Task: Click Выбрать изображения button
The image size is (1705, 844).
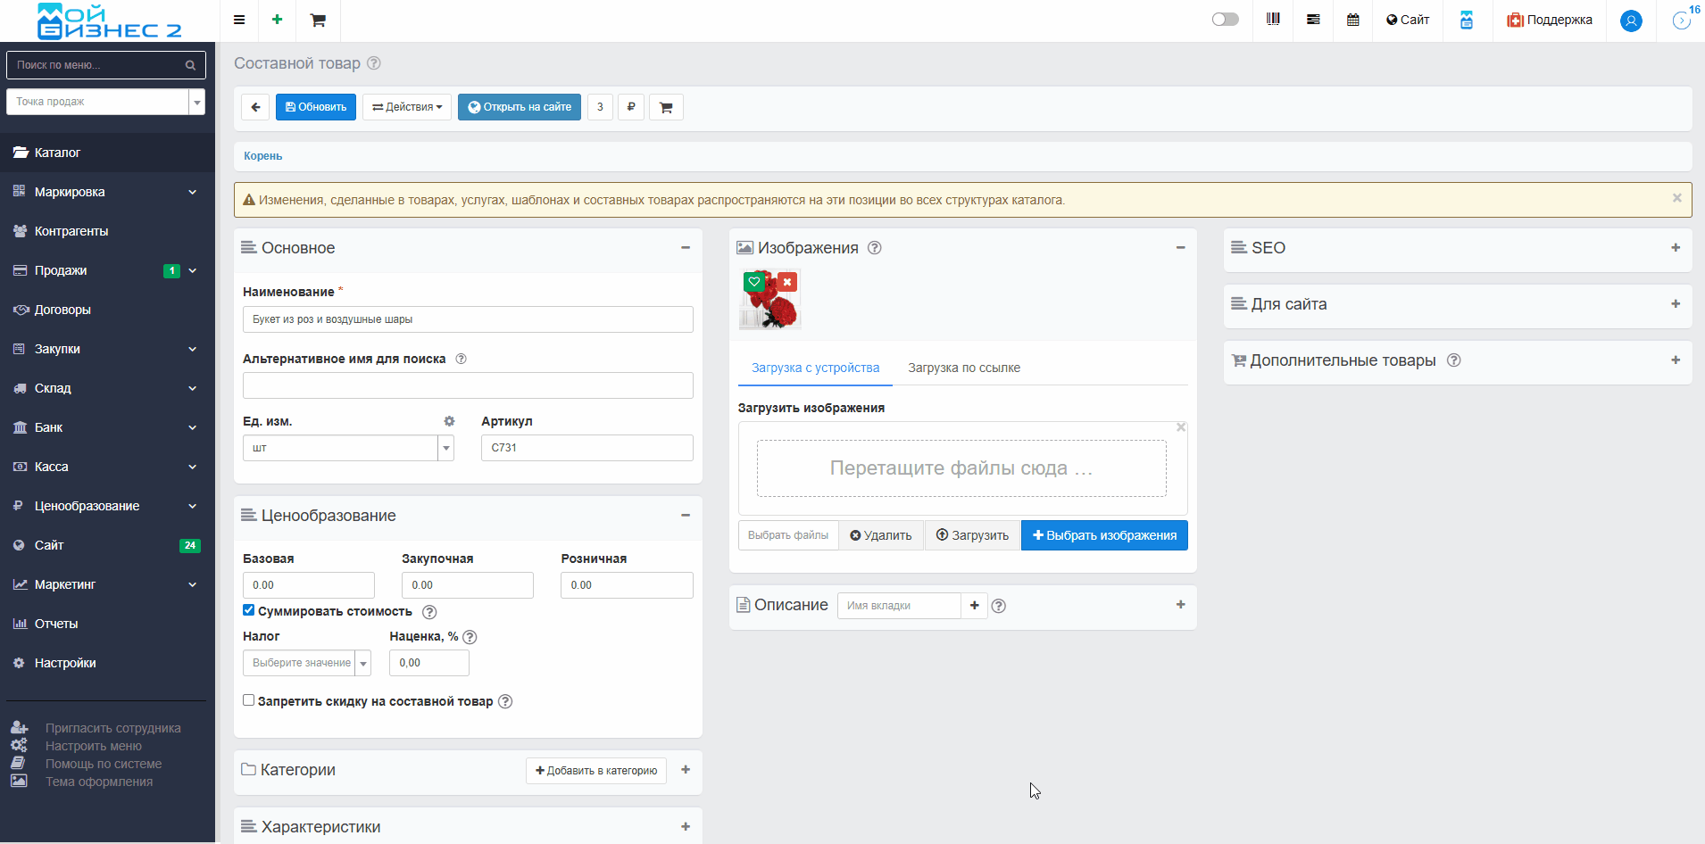Action: pos(1103,535)
